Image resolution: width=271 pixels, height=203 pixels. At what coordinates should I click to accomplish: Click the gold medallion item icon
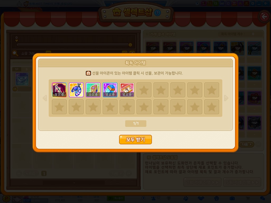93,90
